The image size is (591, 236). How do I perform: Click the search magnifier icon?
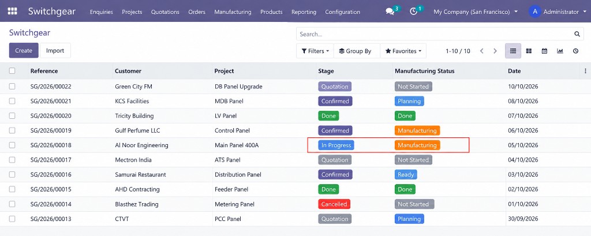577,34
